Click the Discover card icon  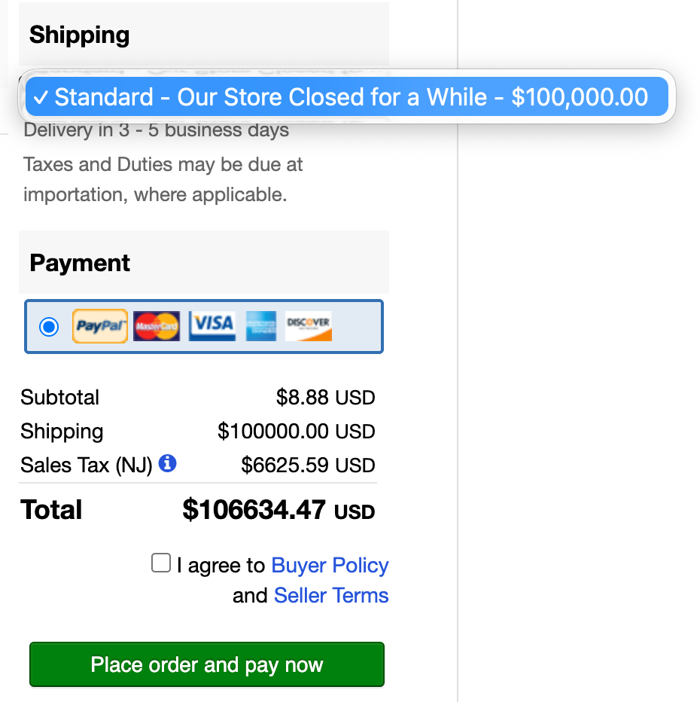point(308,326)
